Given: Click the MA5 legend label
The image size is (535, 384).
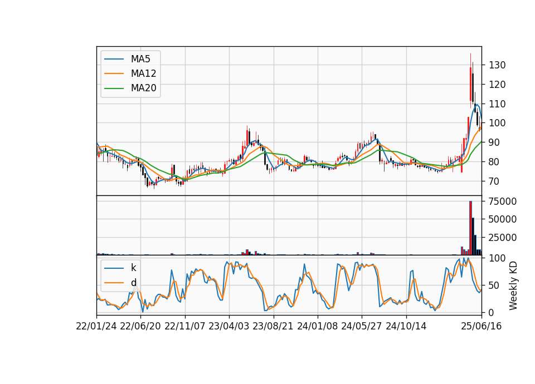Looking at the screenshot, I should (x=140, y=59).
